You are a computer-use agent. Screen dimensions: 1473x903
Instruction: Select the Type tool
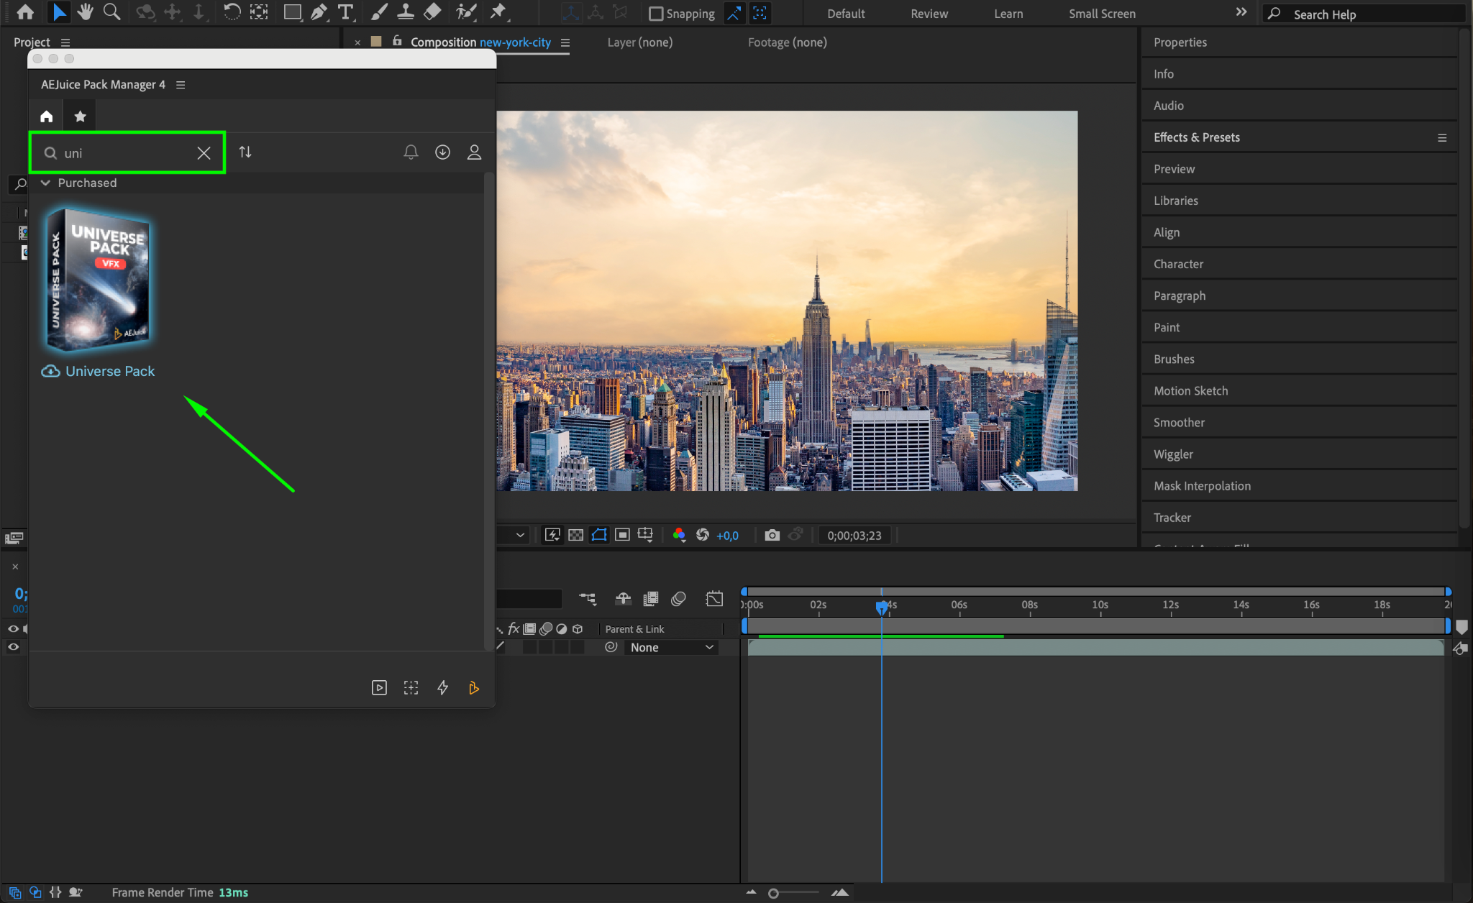345,12
